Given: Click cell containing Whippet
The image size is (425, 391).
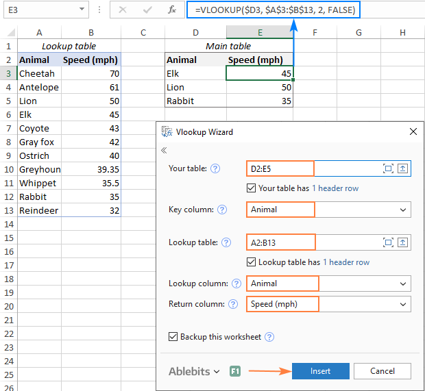Looking at the screenshot, I should click(40, 183).
